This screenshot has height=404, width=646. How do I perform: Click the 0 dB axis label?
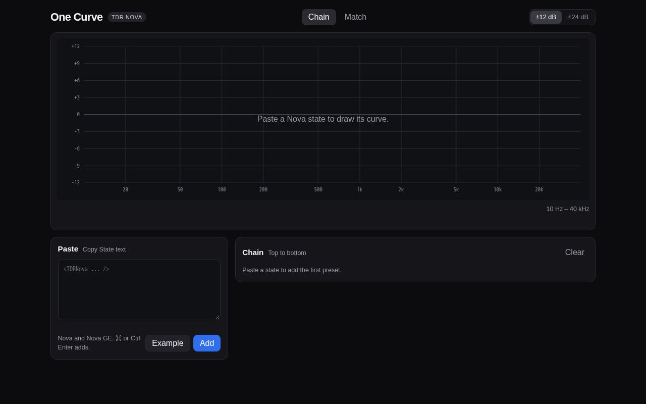tap(78, 115)
